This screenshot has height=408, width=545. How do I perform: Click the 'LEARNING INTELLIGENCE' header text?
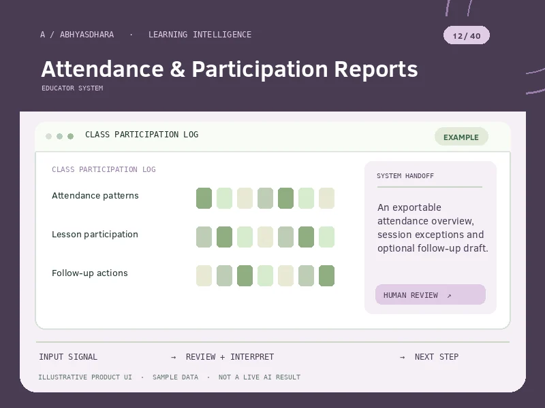[x=200, y=35]
